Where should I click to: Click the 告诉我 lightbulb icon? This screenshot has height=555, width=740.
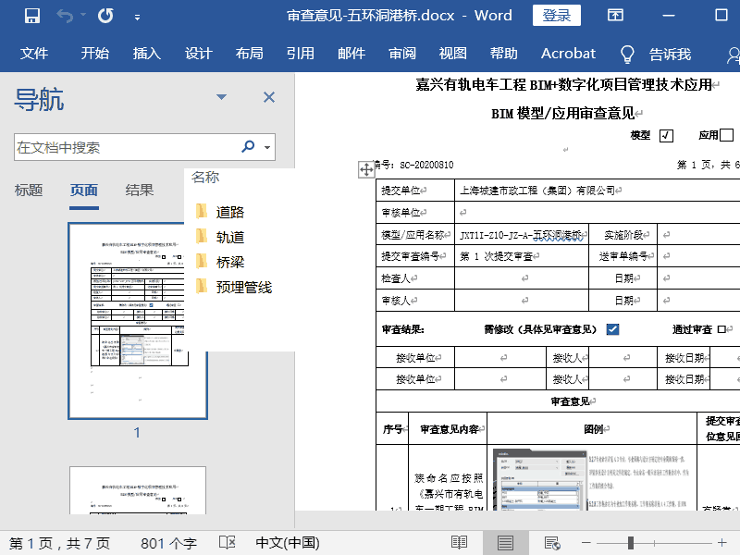click(627, 54)
